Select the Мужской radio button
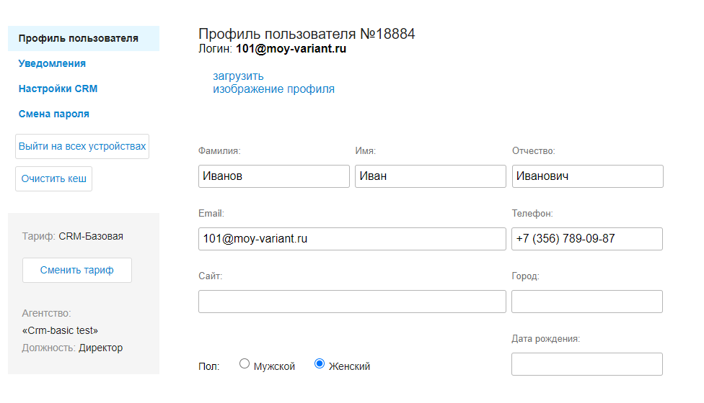 click(245, 364)
